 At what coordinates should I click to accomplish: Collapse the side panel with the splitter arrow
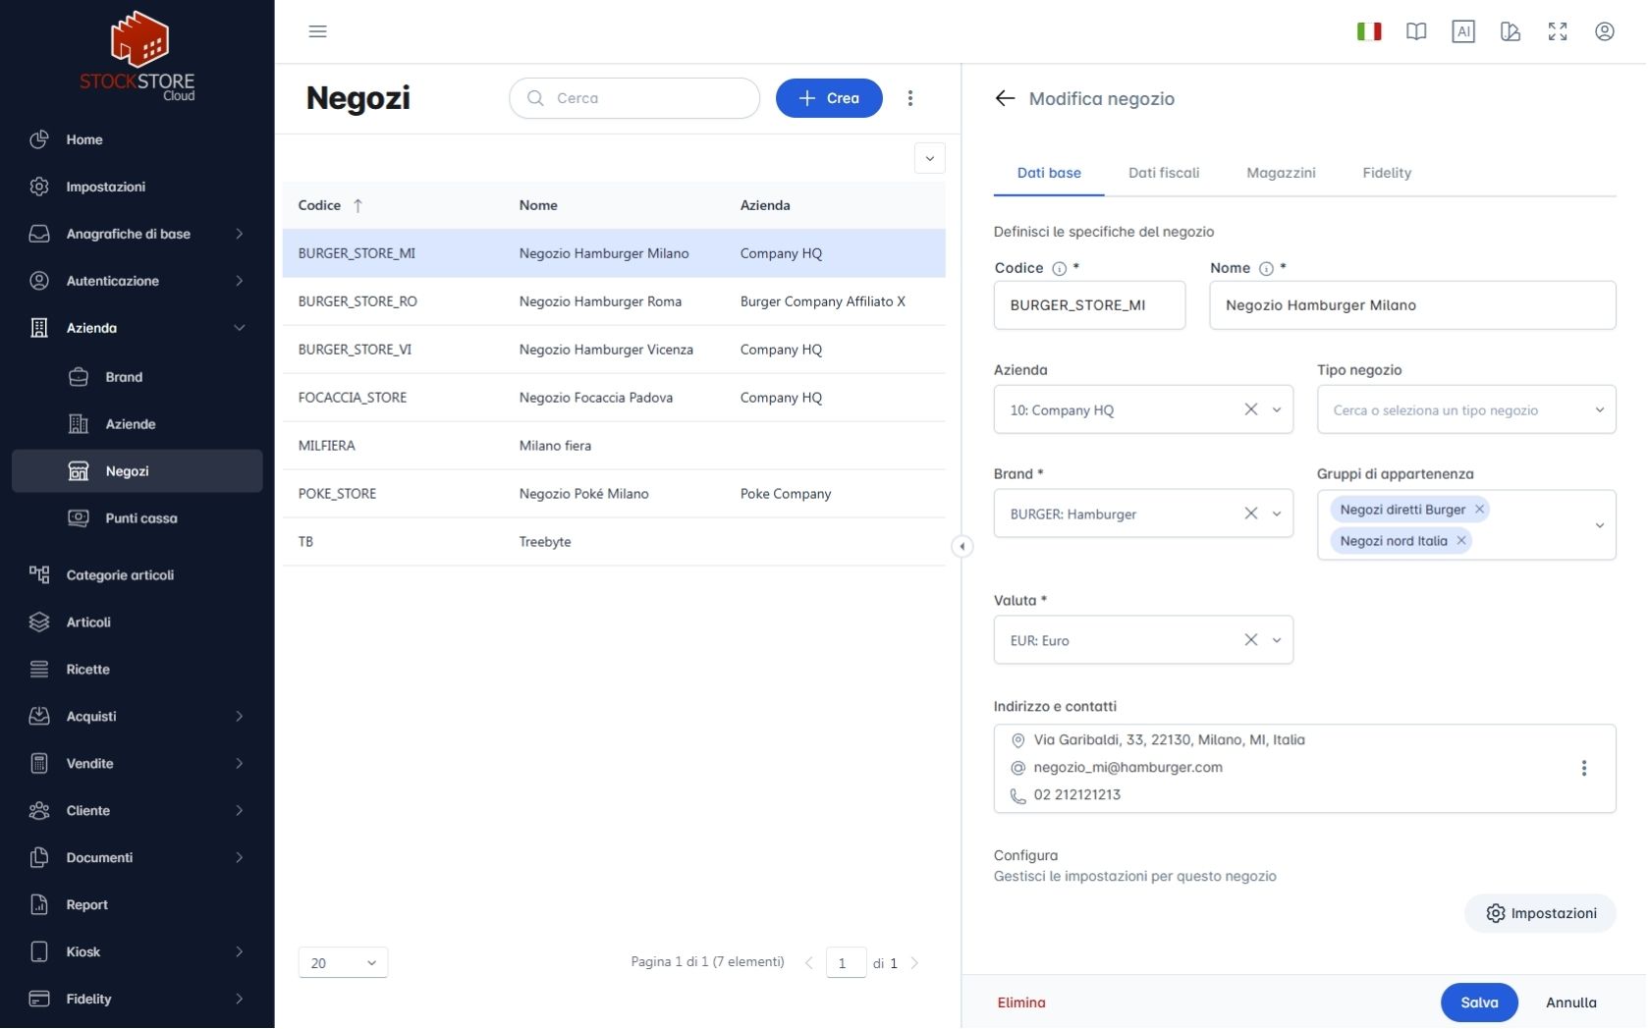(962, 546)
